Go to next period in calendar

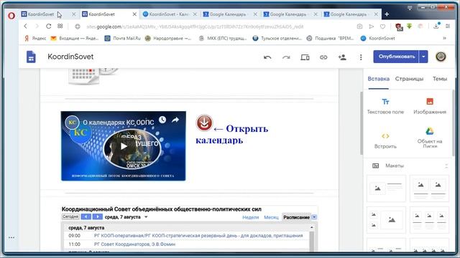[98, 216]
